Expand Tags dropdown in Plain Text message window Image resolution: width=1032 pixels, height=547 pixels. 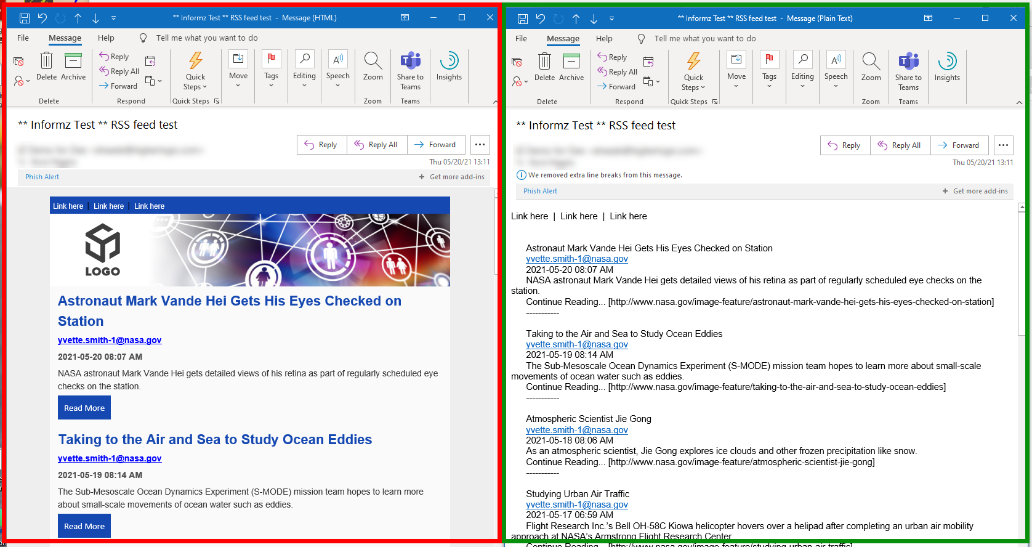pyautogui.click(x=769, y=70)
